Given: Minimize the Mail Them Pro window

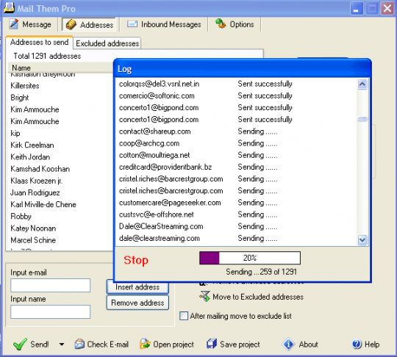Looking at the screenshot, I should point(357,8).
